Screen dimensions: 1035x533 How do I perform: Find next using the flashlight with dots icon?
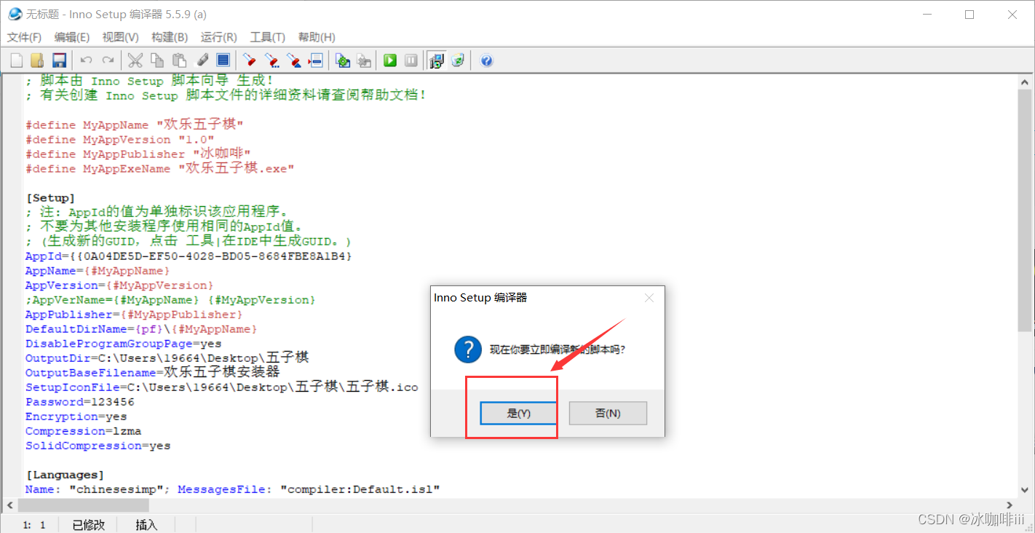[272, 60]
